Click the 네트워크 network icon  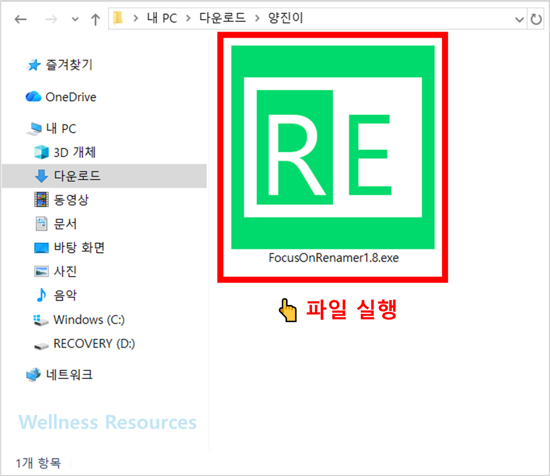[x=34, y=375]
